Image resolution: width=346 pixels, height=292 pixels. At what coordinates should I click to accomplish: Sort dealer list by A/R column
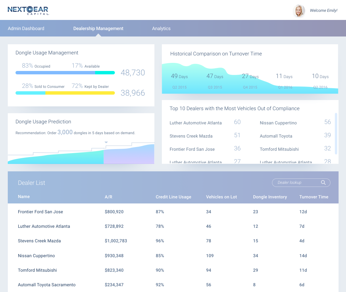108,197
